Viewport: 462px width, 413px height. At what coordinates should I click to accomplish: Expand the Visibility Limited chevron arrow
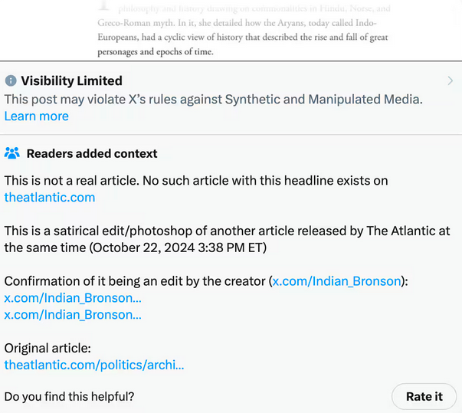[x=450, y=80]
